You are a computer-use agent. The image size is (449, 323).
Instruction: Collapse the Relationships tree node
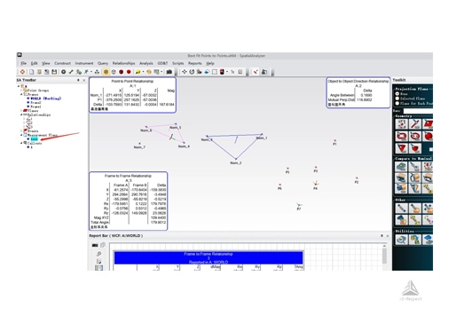point(21,114)
